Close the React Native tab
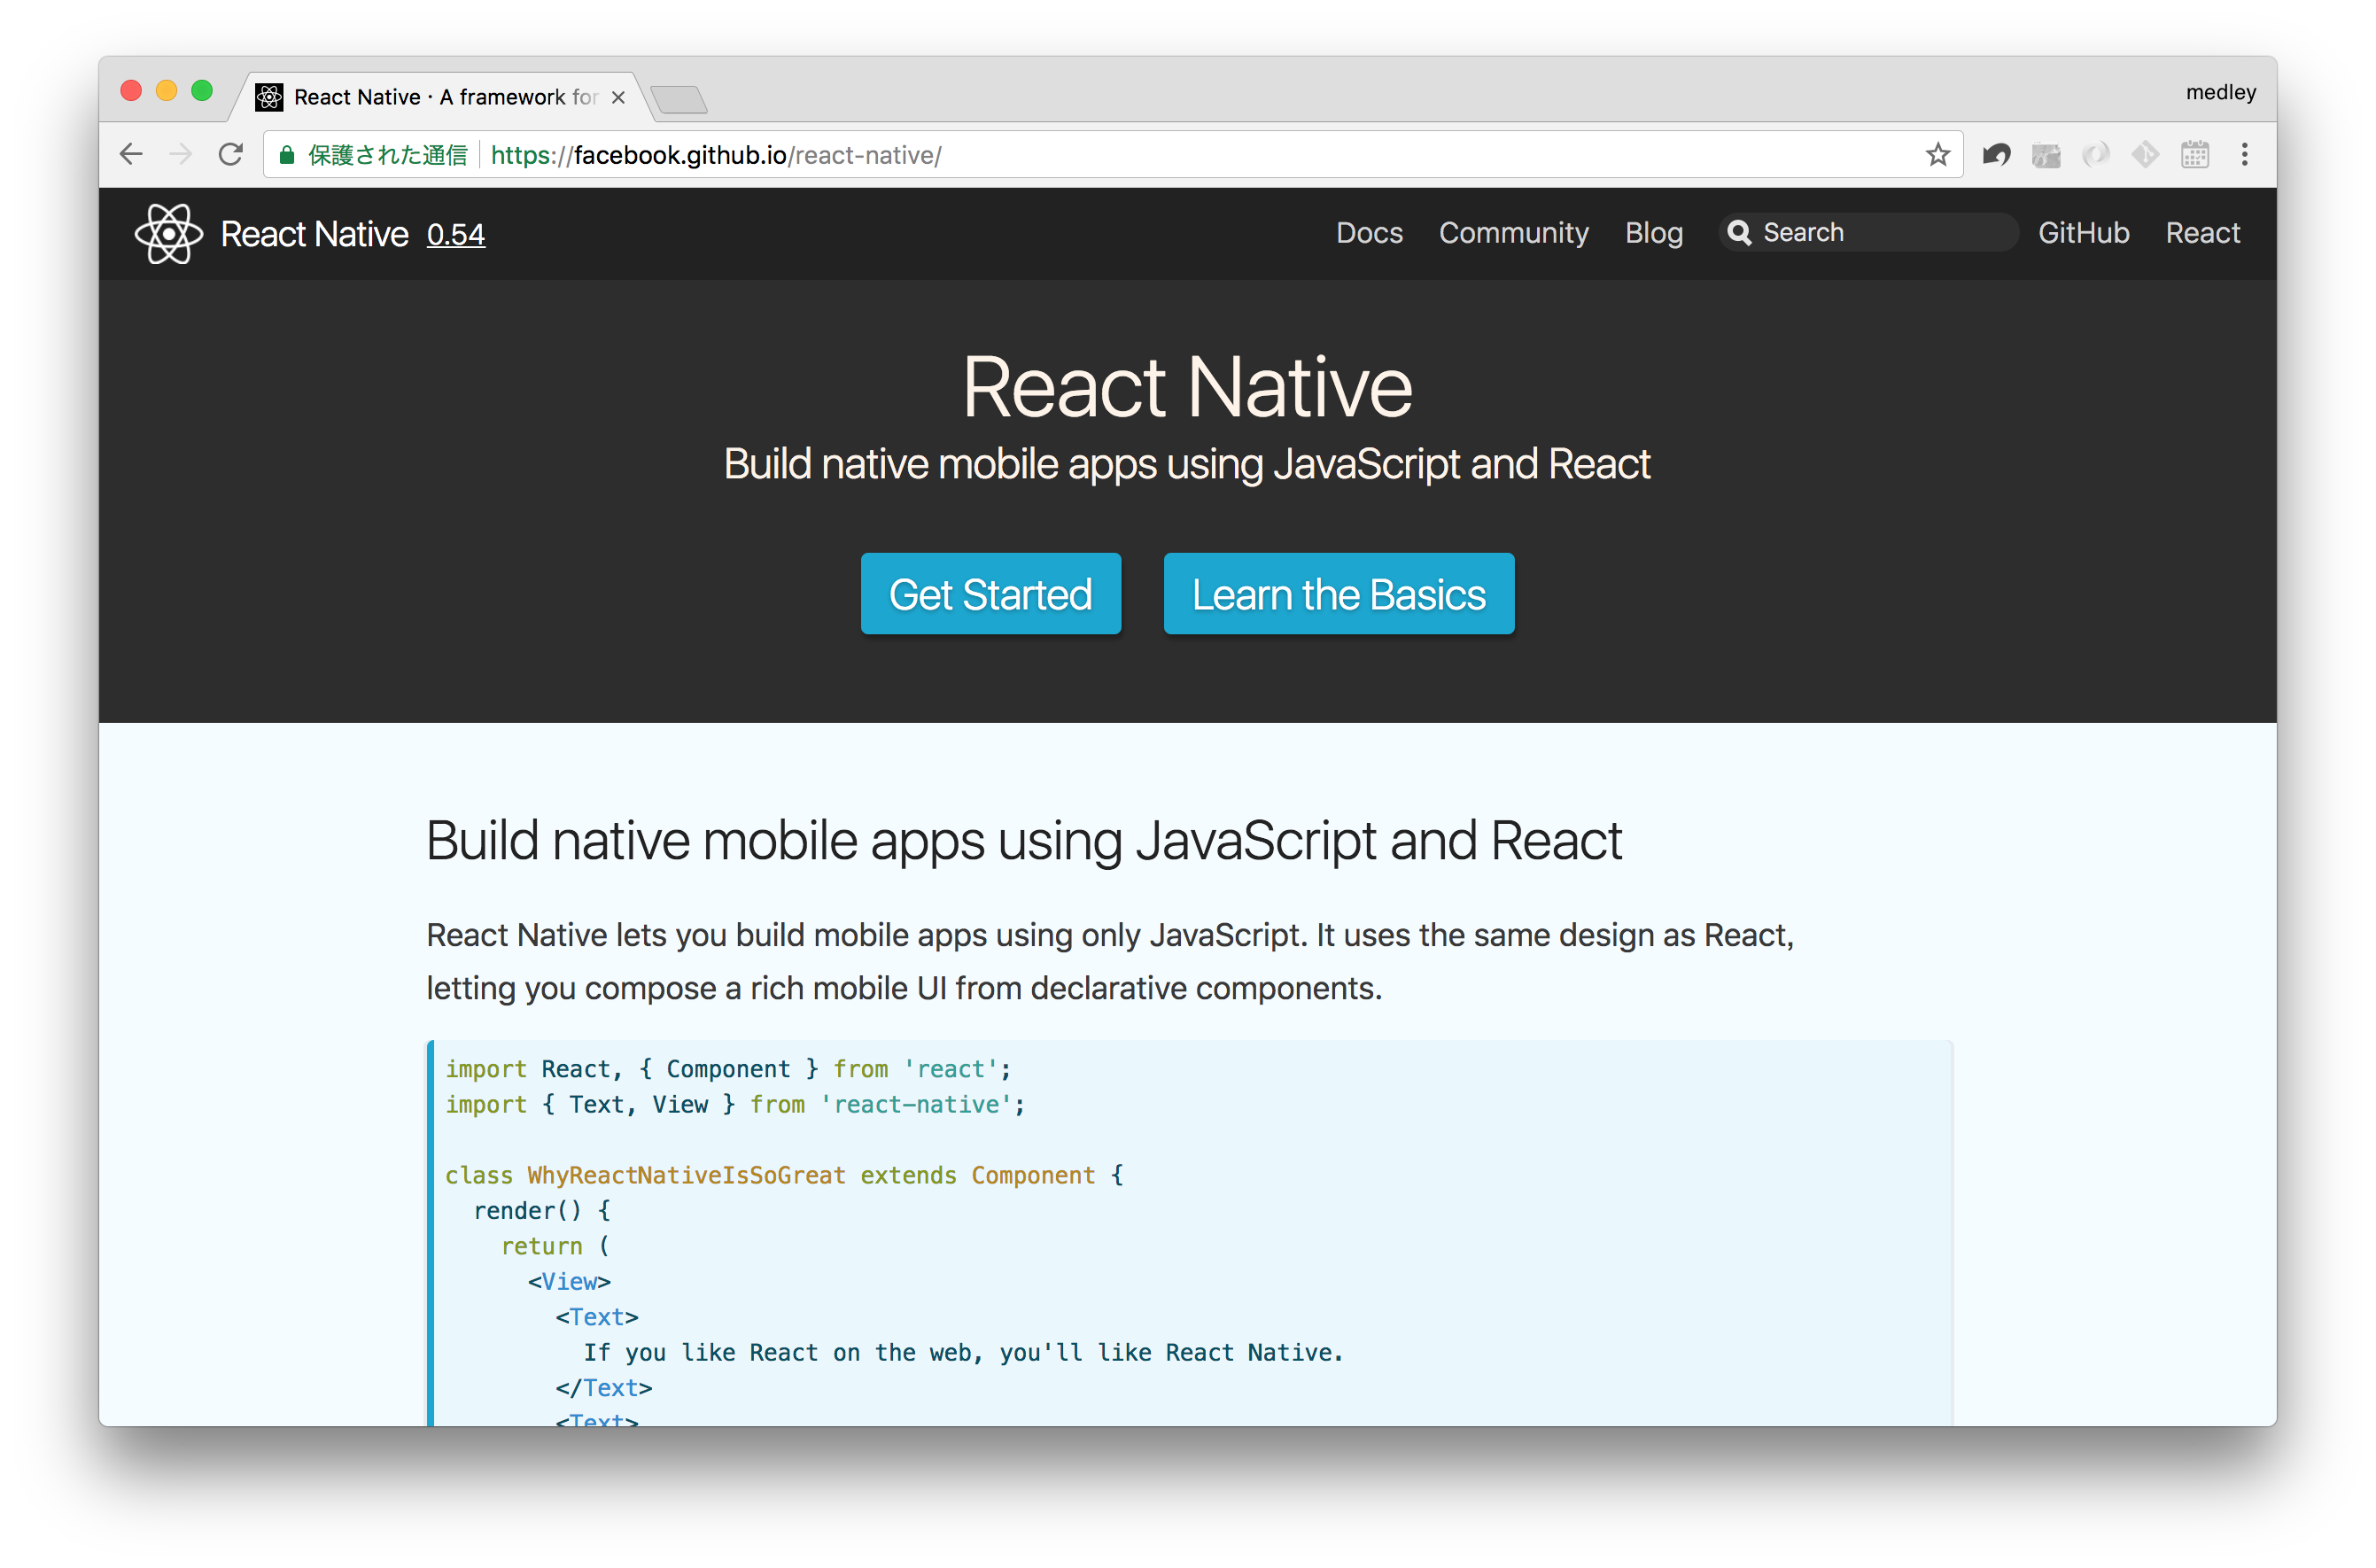 618,97
